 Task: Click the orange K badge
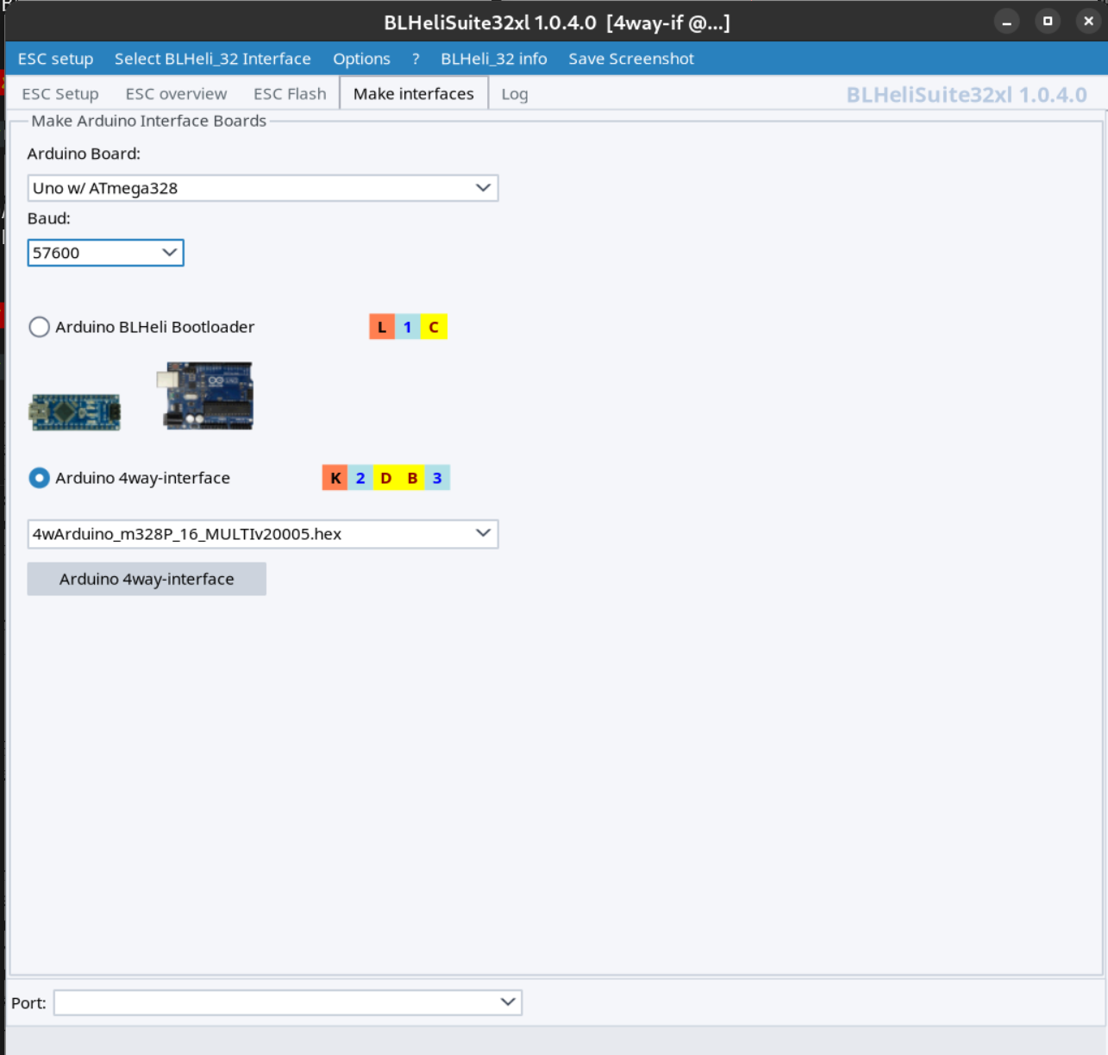(335, 478)
